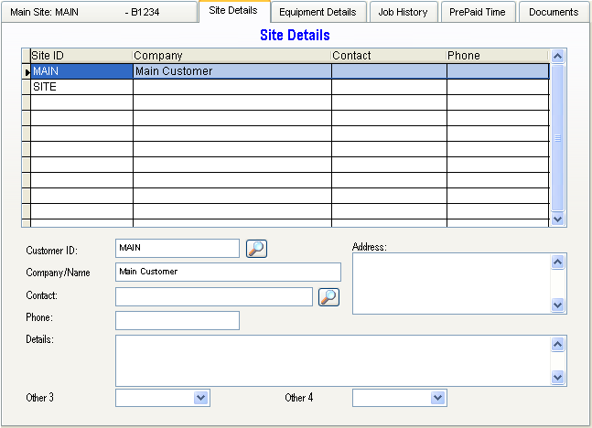Open the Documents tab
The image size is (592, 428).
coord(553,12)
